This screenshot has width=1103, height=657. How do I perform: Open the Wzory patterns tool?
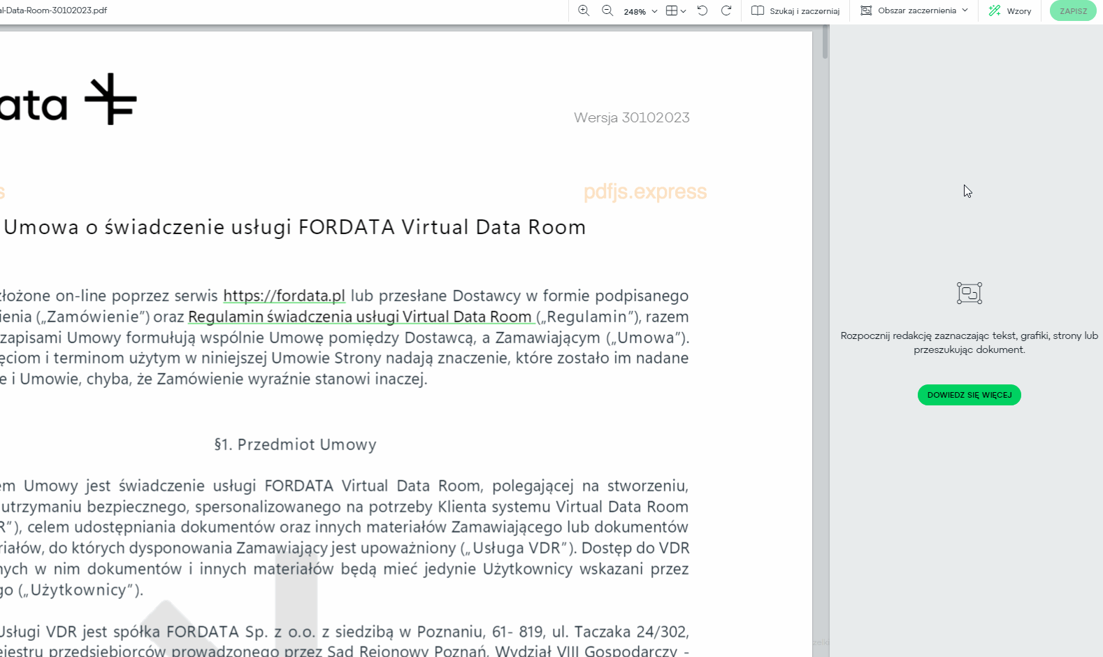tap(1010, 10)
